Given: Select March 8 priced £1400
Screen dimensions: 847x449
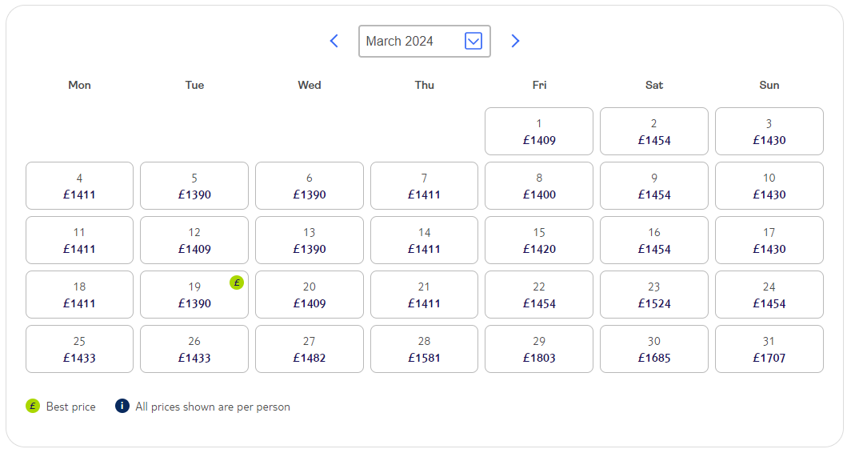Looking at the screenshot, I should coord(539,186).
